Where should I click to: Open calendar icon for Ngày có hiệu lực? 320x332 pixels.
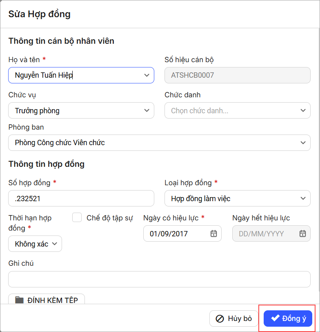213,233
